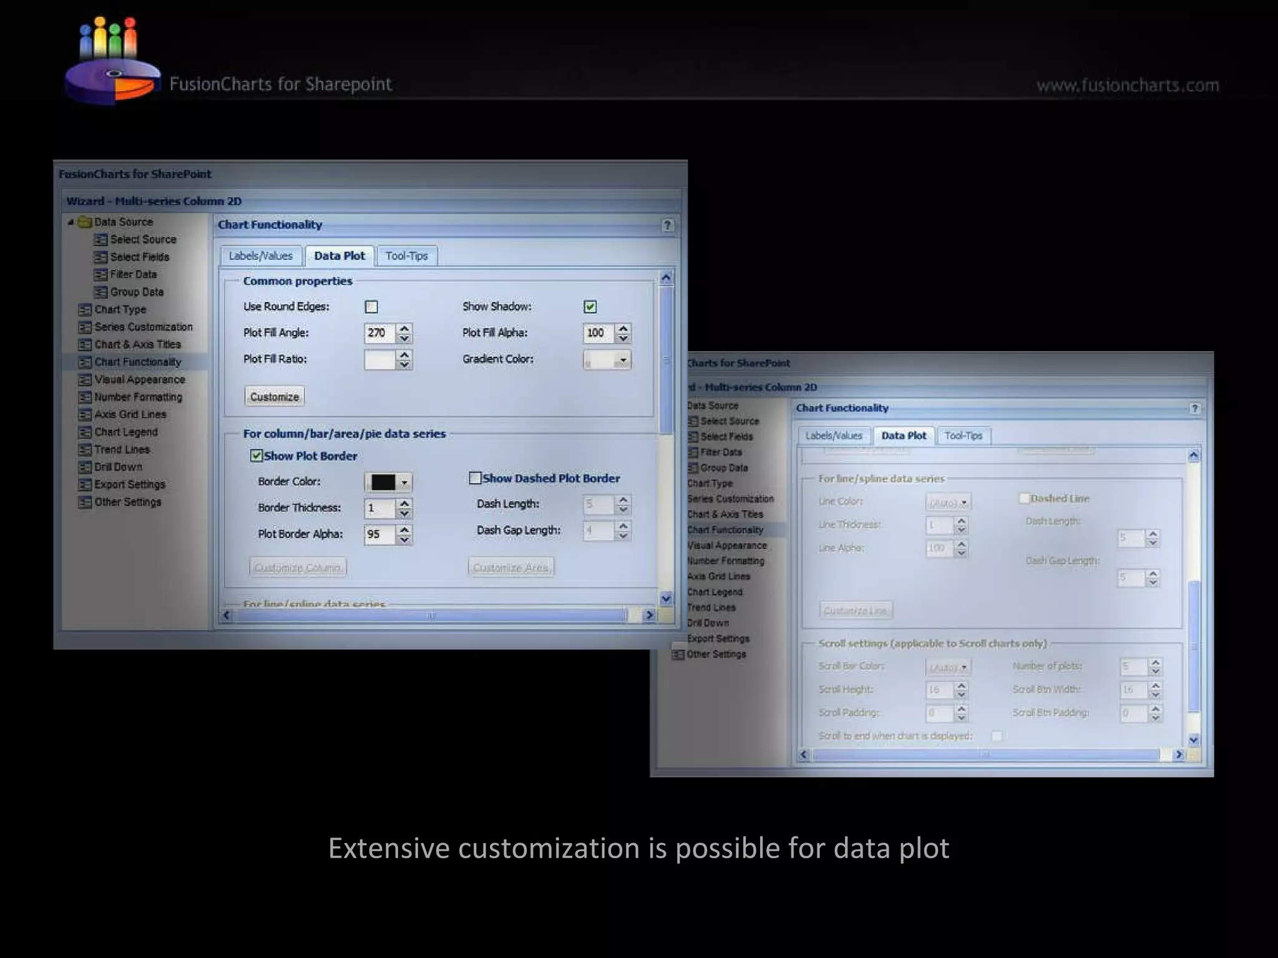Click Scroll Height field in right window

(x=940, y=690)
